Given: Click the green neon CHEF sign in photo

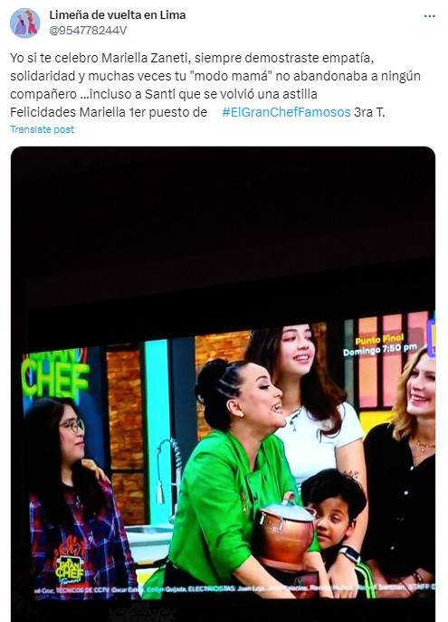Looking at the screenshot, I should (x=55, y=375).
